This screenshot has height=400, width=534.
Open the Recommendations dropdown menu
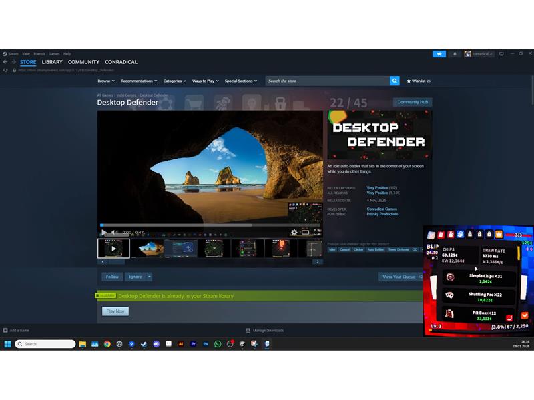point(139,81)
